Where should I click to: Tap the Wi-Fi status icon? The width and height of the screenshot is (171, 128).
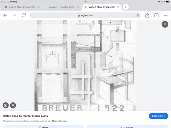tap(159, 2)
